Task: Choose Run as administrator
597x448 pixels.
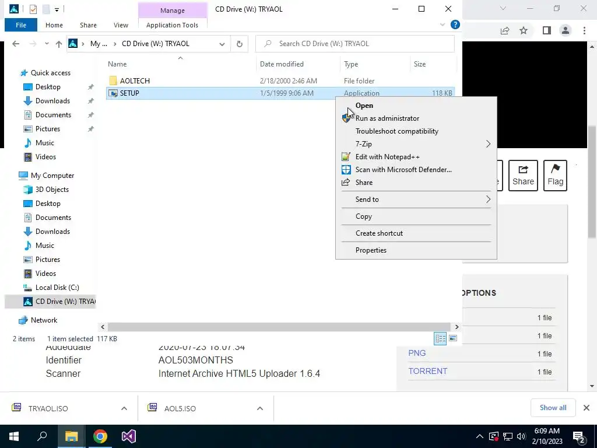Action: click(x=387, y=118)
